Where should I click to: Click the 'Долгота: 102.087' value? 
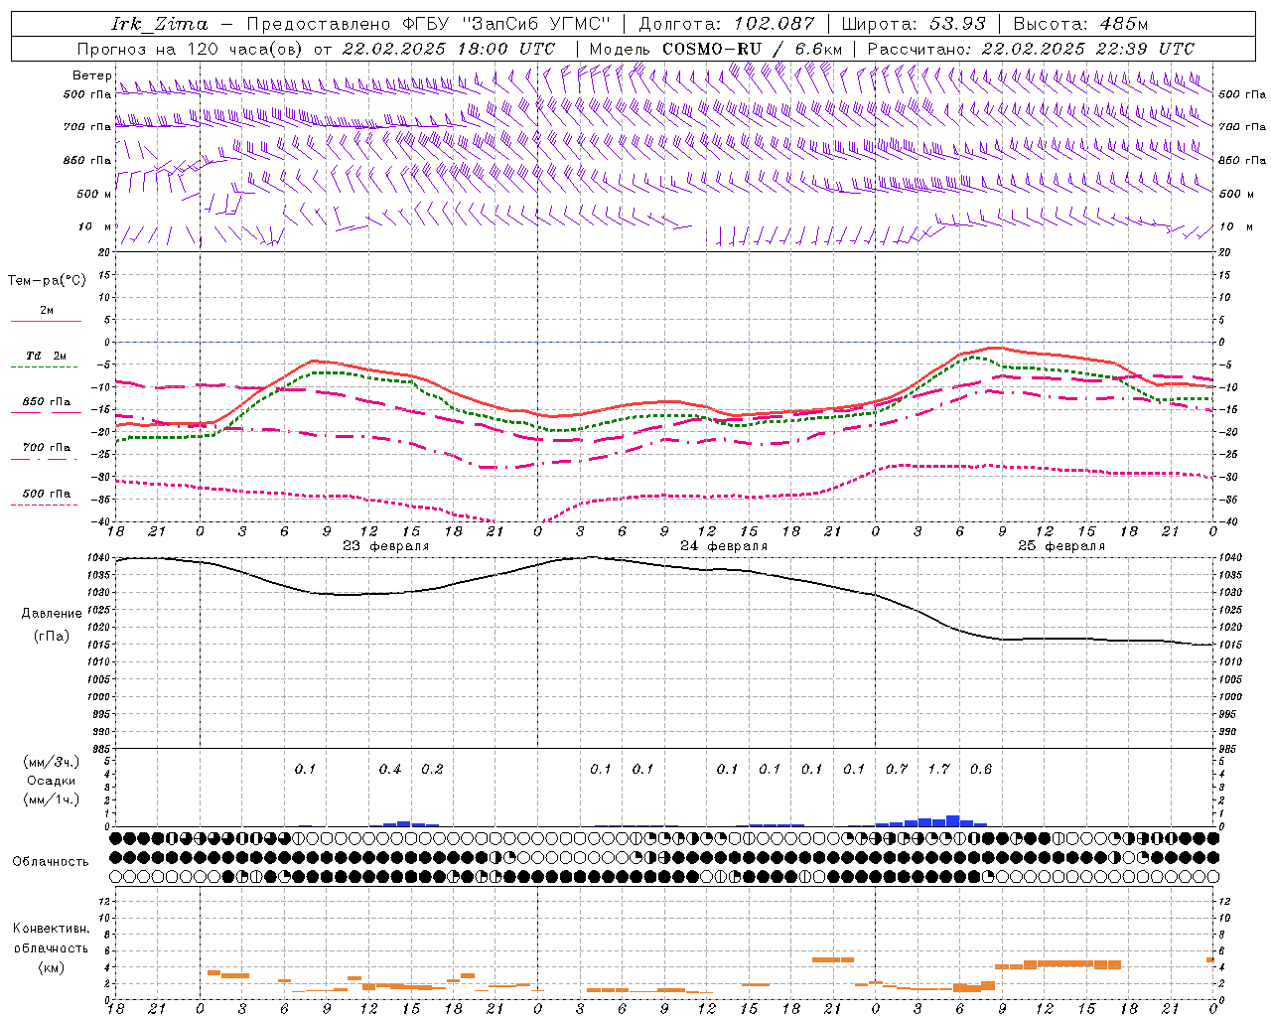726,24
